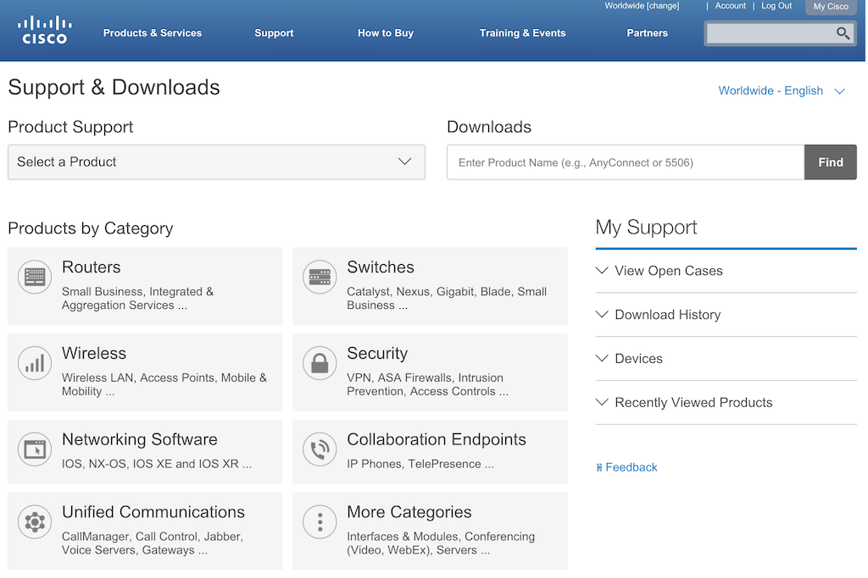This screenshot has height=578, width=868.
Task: Click the Feedback link
Action: pos(631,467)
